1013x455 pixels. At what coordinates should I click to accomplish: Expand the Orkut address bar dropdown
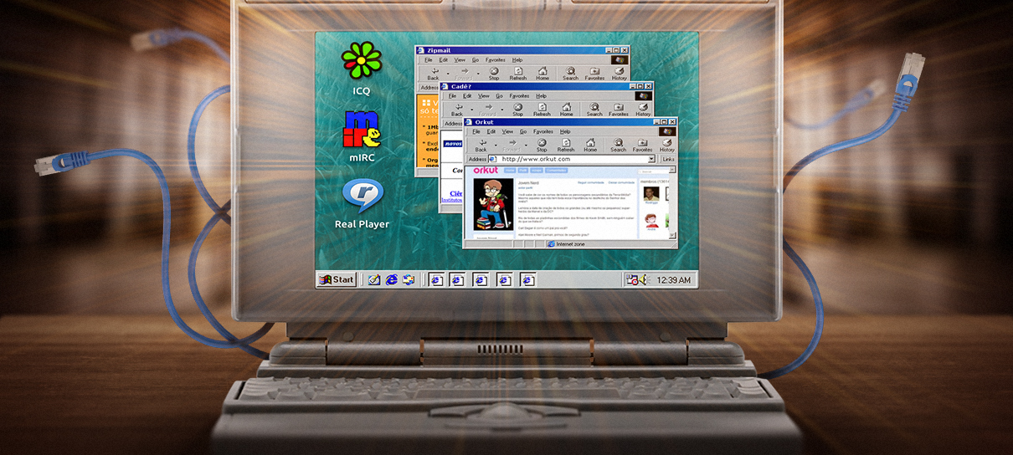pyautogui.click(x=650, y=159)
